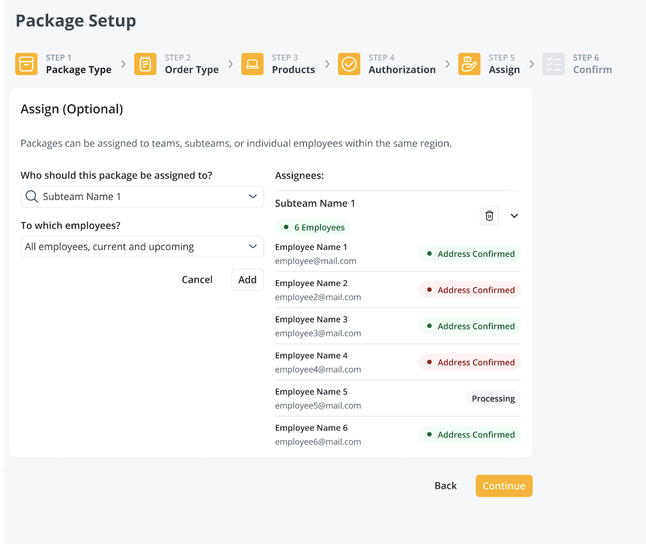The width and height of the screenshot is (646, 544).
Task: Select Employee Name 5 Processing status badge
Action: [493, 399]
